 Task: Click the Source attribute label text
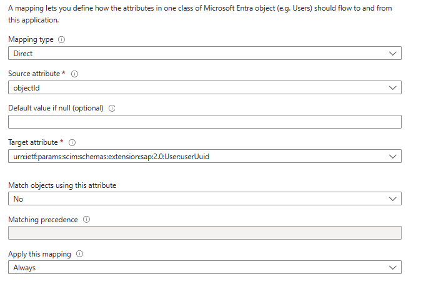click(x=34, y=74)
